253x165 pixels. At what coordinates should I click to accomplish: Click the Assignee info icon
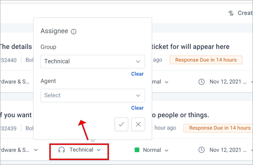tap(74, 31)
